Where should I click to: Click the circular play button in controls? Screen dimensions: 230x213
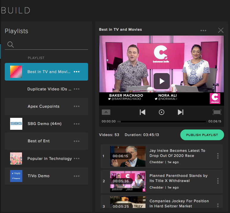pos(162,112)
